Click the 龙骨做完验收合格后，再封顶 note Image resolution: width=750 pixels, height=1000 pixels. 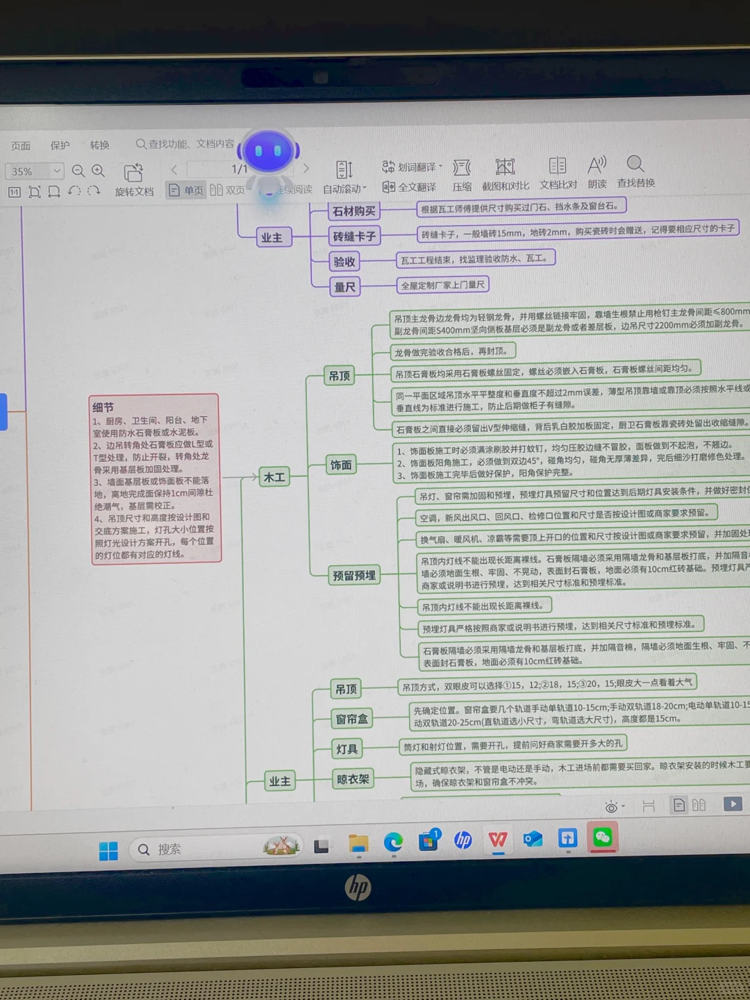pyautogui.click(x=453, y=351)
